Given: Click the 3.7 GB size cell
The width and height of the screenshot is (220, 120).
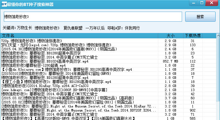Looking at the screenshot, I should [170, 98].
